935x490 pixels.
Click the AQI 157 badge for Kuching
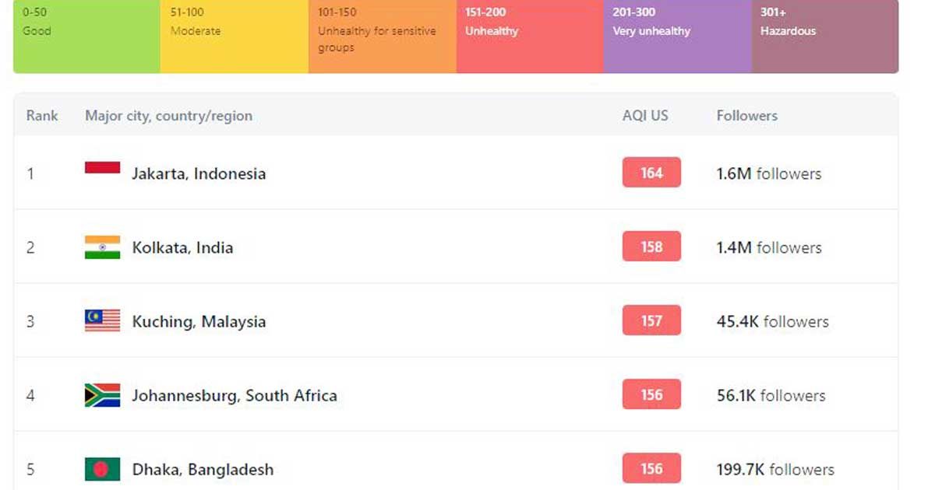[651, 320]
